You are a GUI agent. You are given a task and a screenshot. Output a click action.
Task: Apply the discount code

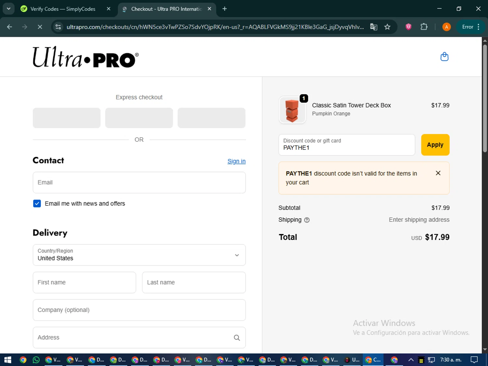[x=435, y=145]
